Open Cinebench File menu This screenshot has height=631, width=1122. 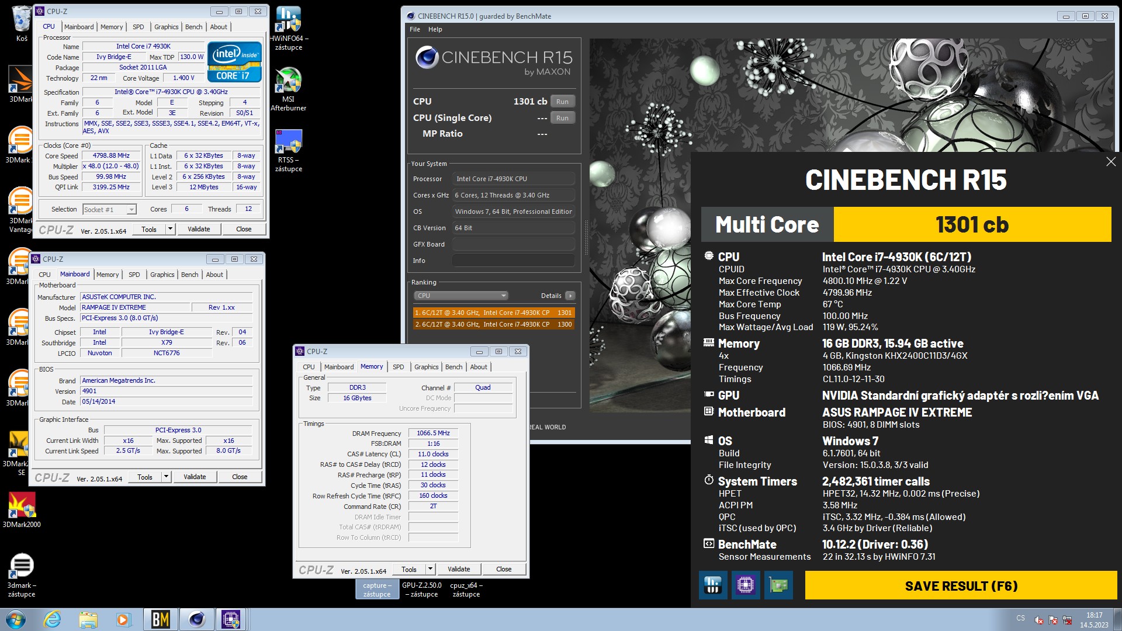(x=415, y=29)
